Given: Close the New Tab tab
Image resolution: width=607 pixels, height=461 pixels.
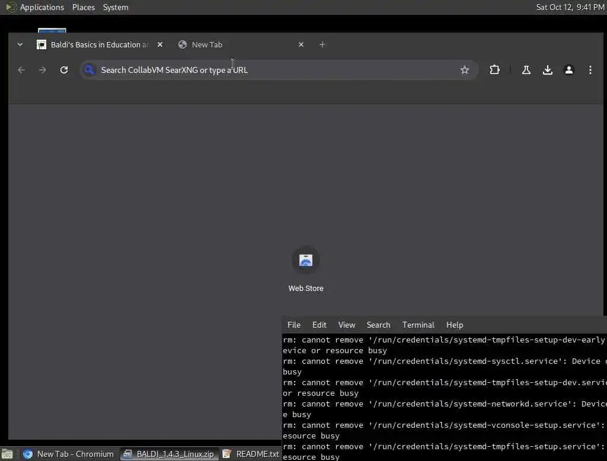Looking at the screenshot, I should click(301, 44).
